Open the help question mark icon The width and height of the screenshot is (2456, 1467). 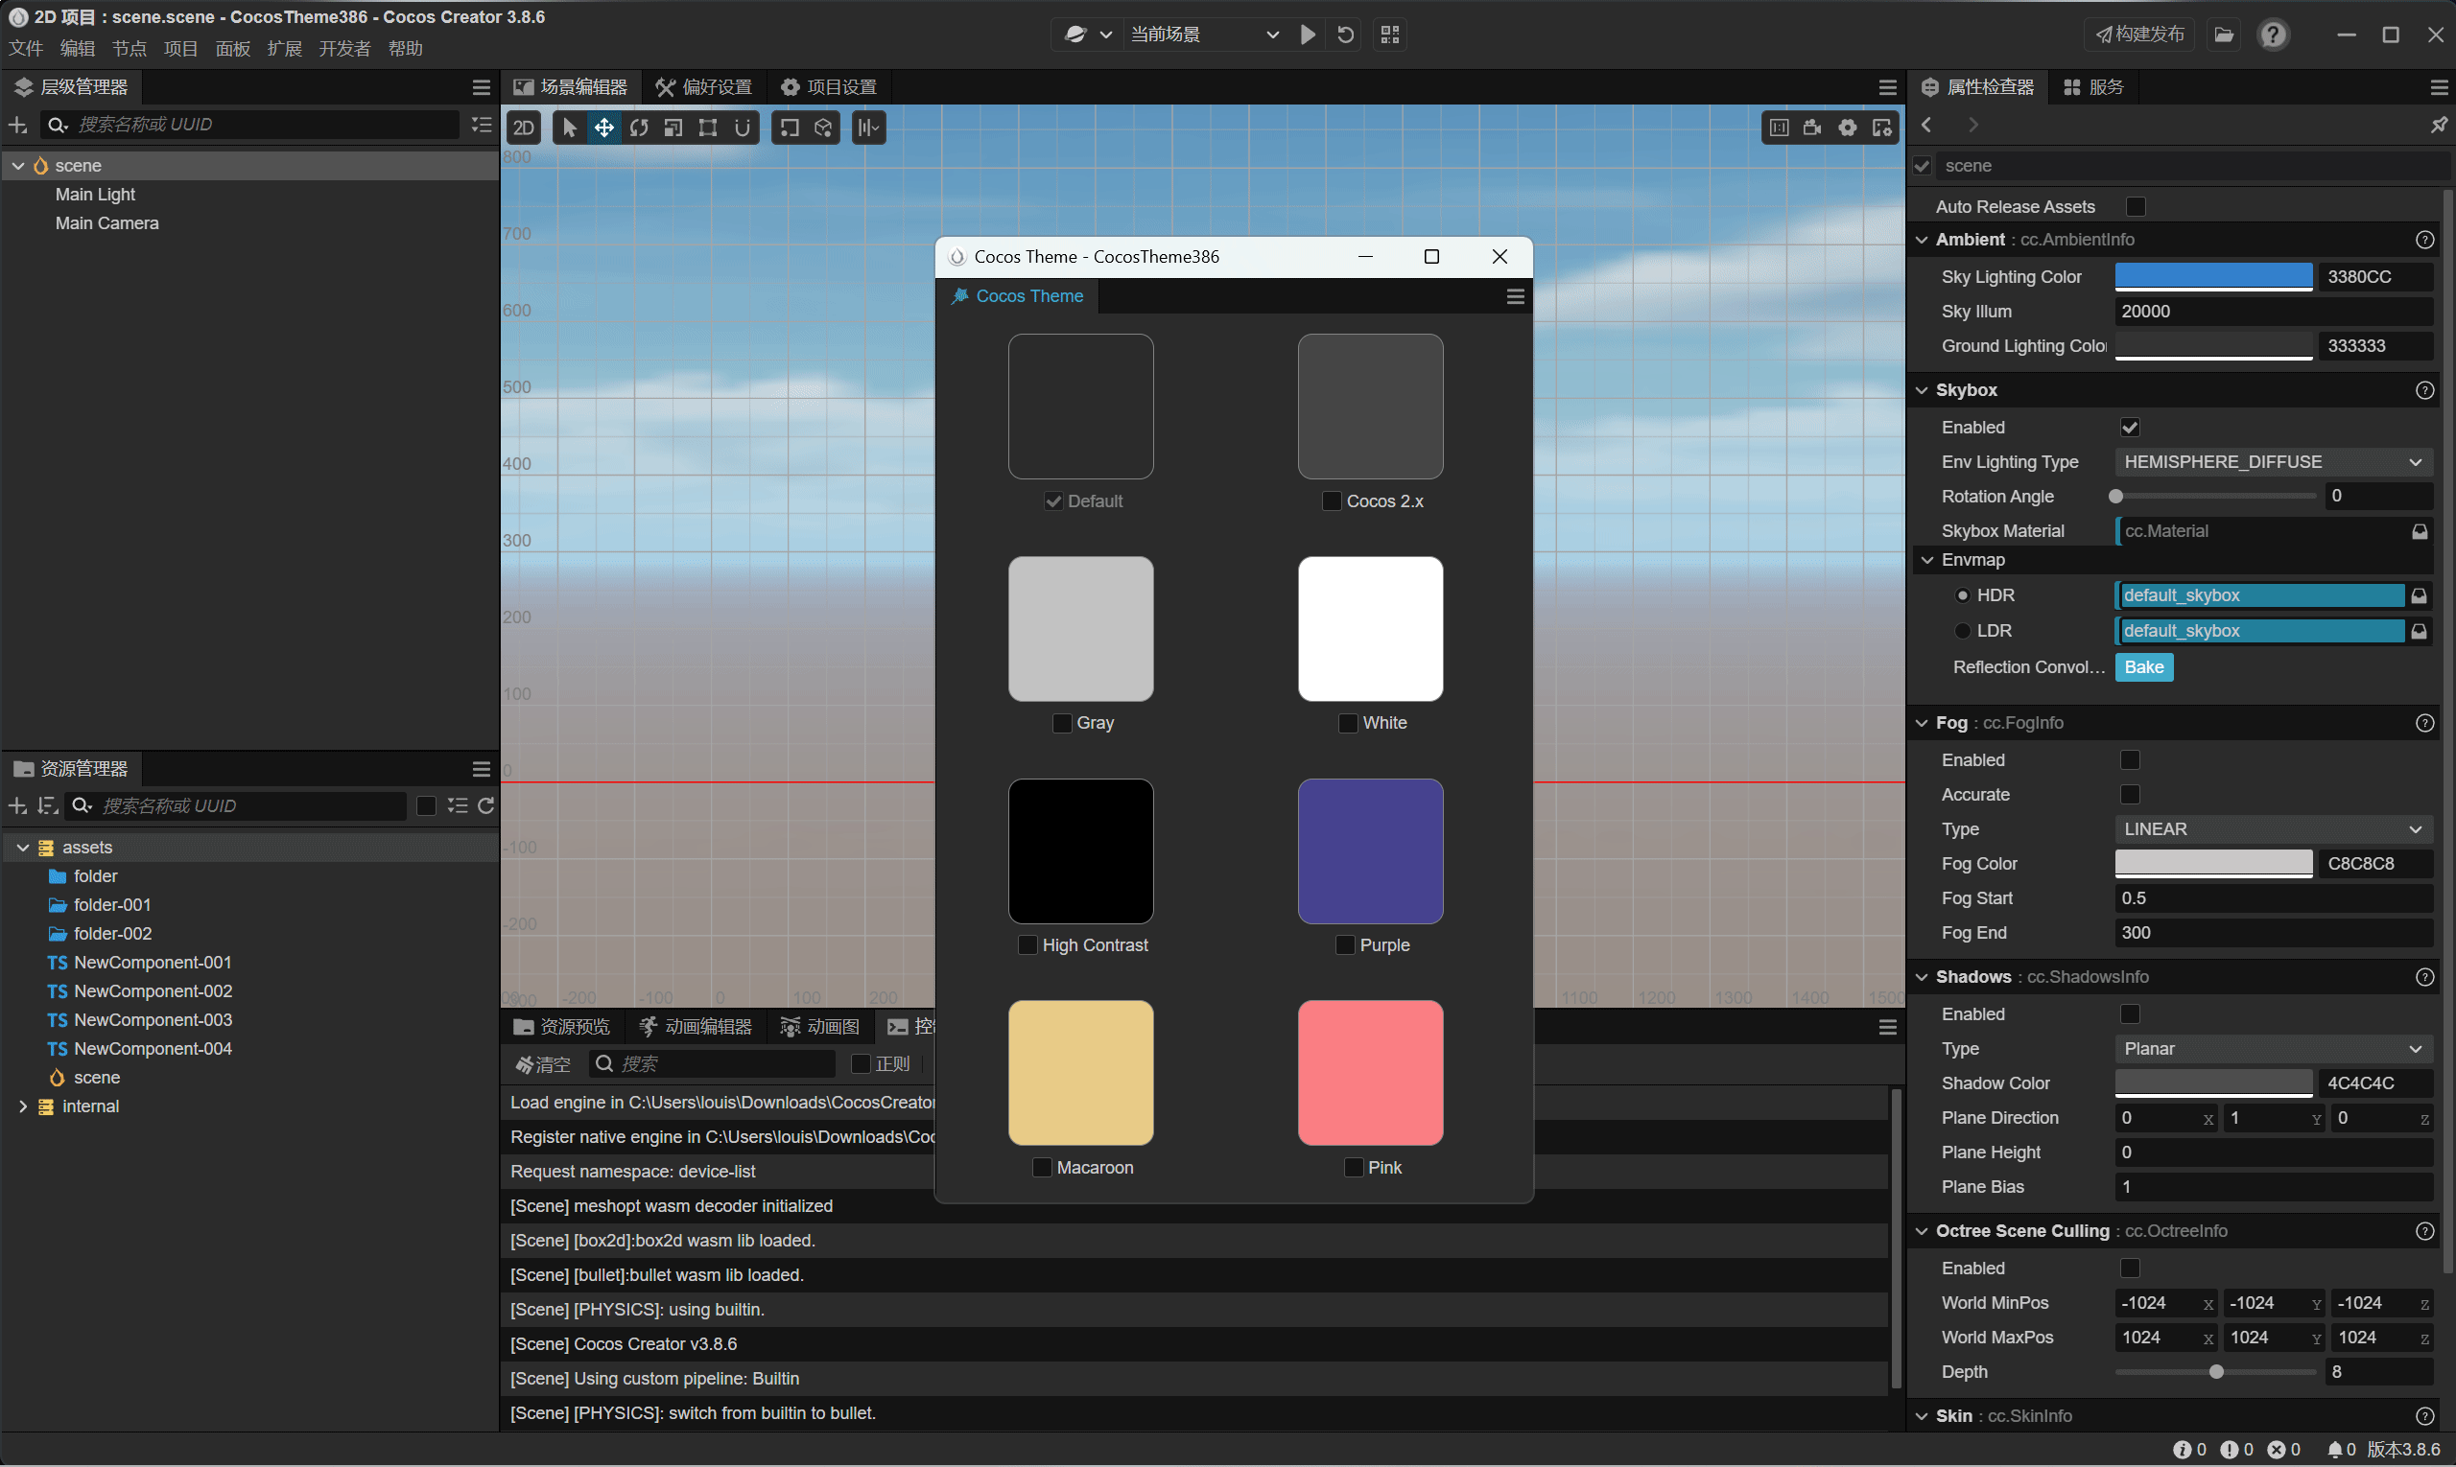pyautogui.click(x=2273, y=35)
